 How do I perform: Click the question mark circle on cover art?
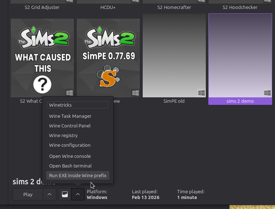42,85
